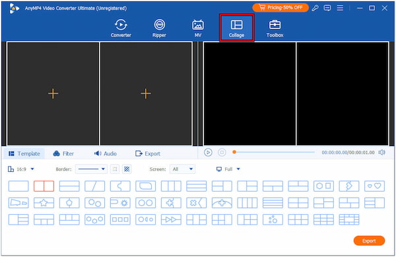396x257 pixels.
Task: Select the two hearts template
Action: (374, 186)
